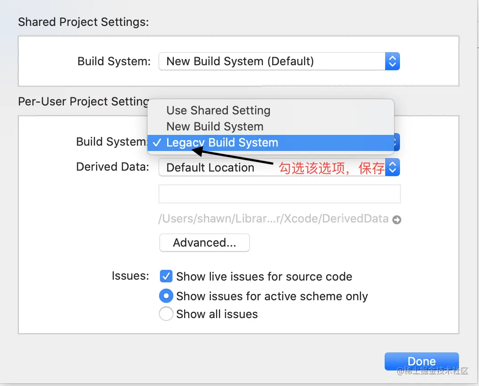This screenshot has width=479, height=386.
Task: Click the checkmark beside Legacy Build System
Action: click(156, 143)
